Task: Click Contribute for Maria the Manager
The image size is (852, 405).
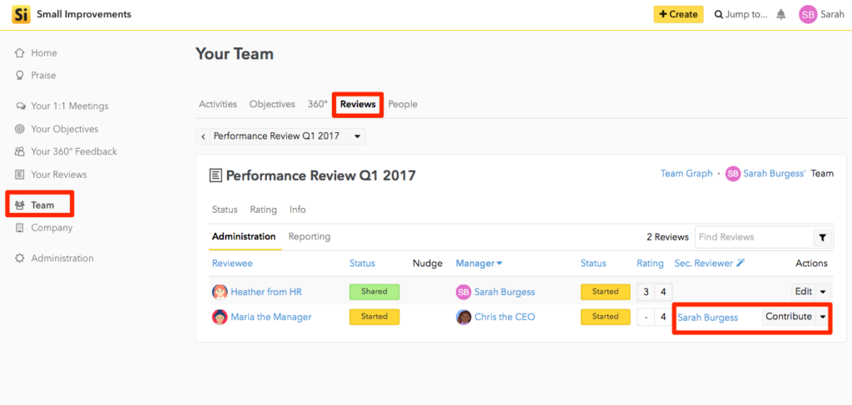Action: 789,317
